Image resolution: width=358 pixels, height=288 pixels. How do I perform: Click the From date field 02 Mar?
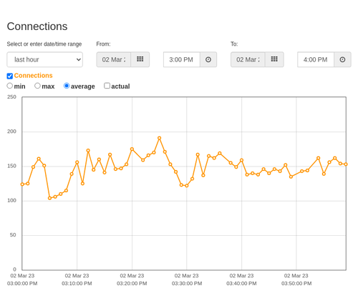[x=114, y=59]
